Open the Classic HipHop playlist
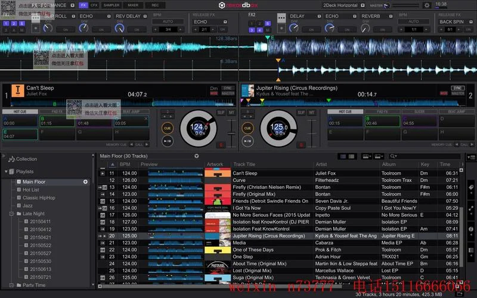 coord(39,198)
